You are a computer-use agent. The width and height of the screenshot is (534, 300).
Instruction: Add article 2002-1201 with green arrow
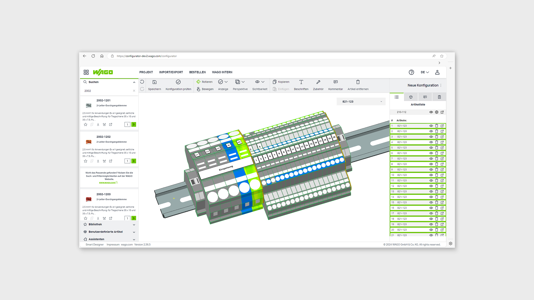[x=134, y=125]
